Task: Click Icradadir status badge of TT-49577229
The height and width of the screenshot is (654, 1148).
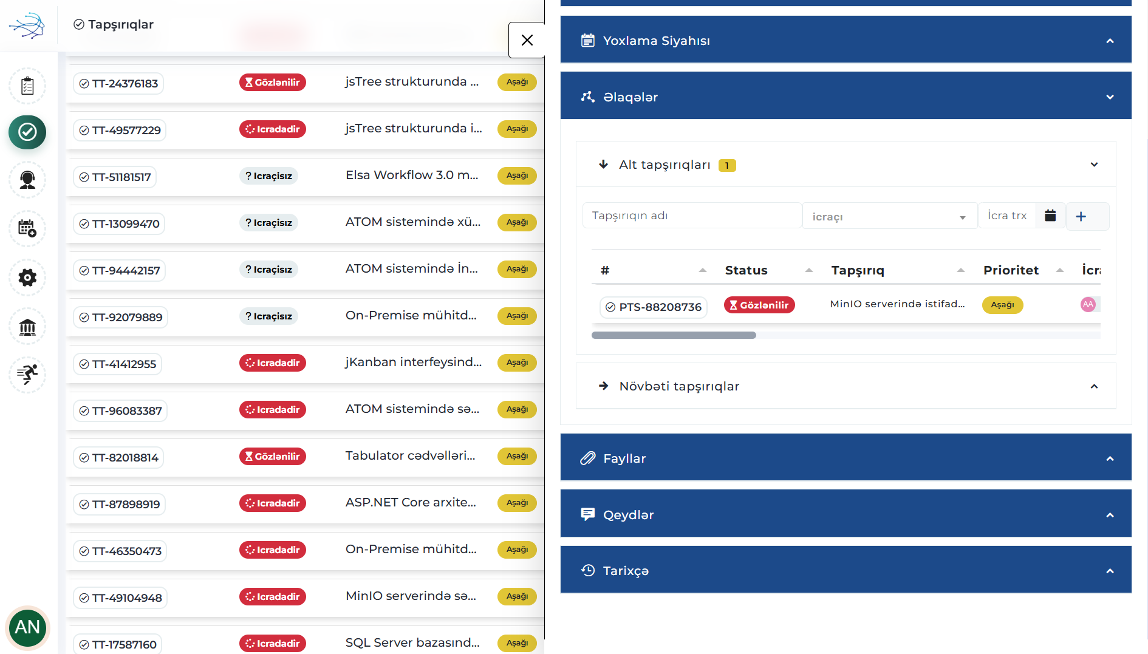Action: tap(272, 129)
